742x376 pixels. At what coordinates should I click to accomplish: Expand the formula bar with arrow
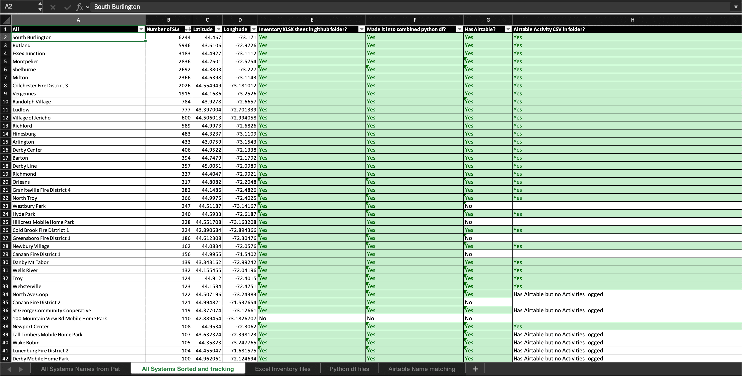pyautogui.click(x=736, y=7)
